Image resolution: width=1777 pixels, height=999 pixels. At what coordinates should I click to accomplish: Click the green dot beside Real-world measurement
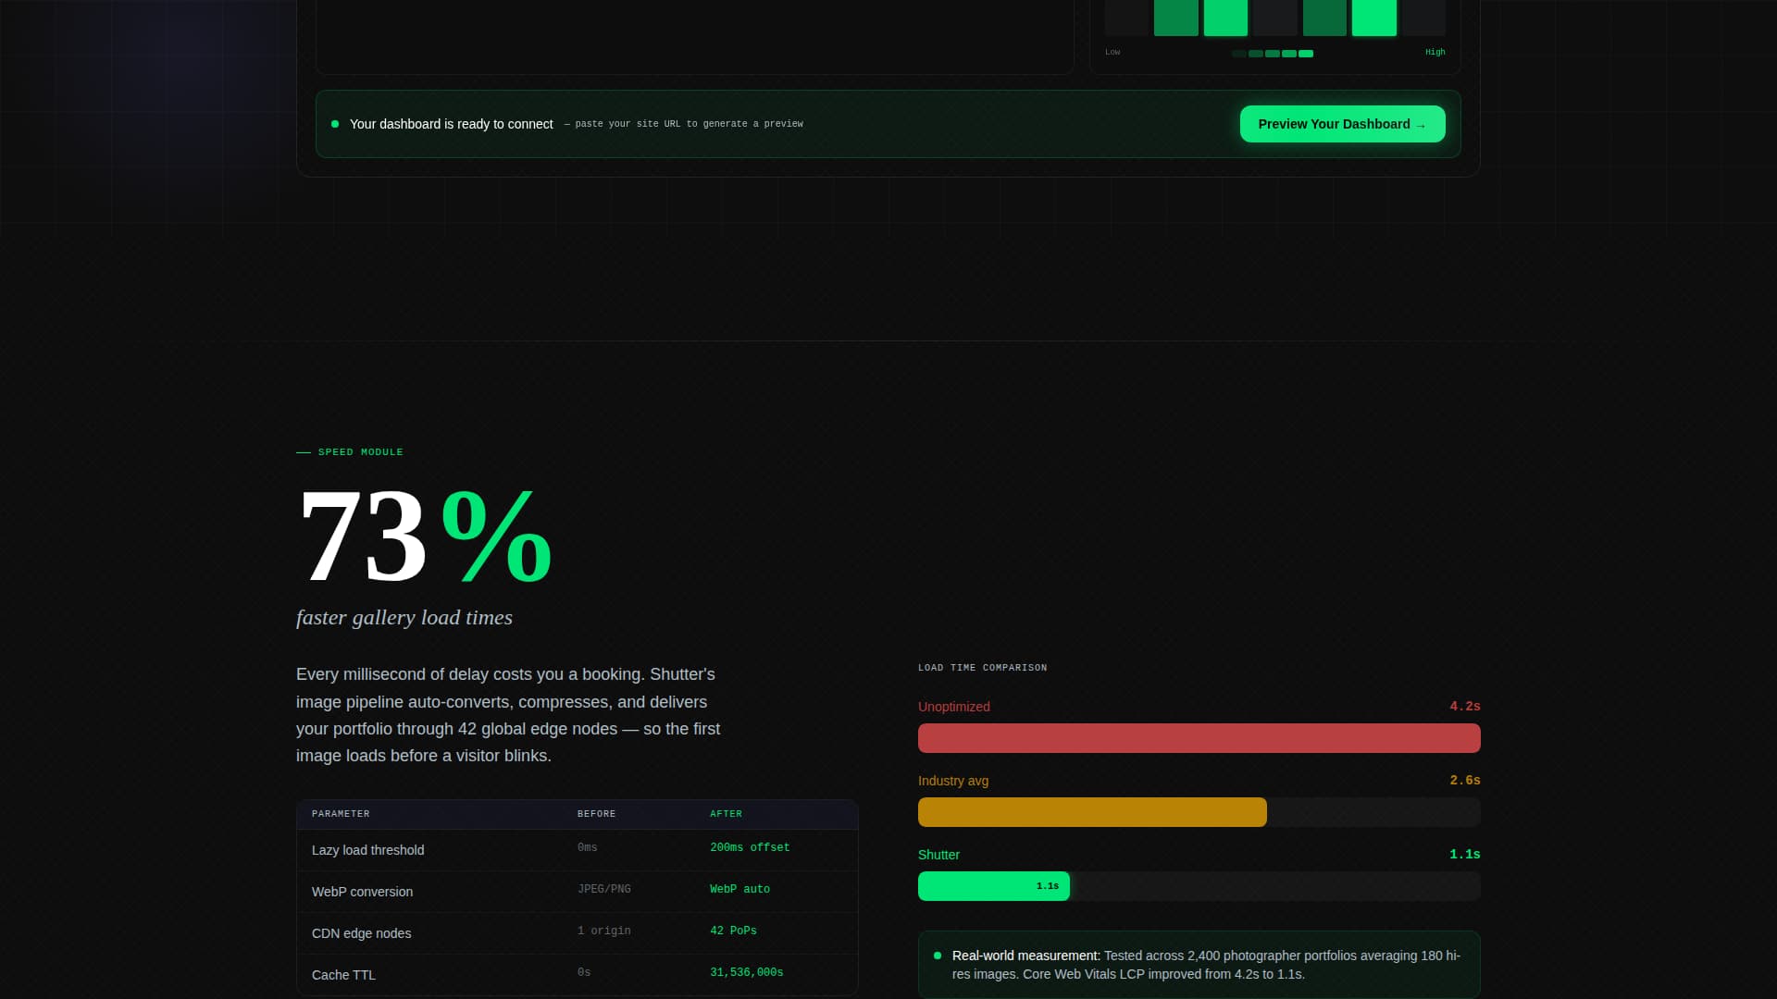tap(938, 956)
